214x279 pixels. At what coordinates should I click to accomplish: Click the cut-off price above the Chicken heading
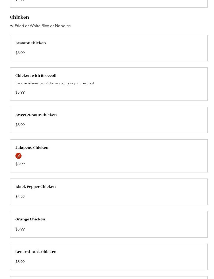coord(20,1)
